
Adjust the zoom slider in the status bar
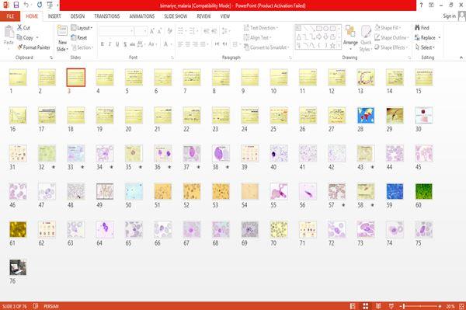pyautogui.click(x=419, y=306)
